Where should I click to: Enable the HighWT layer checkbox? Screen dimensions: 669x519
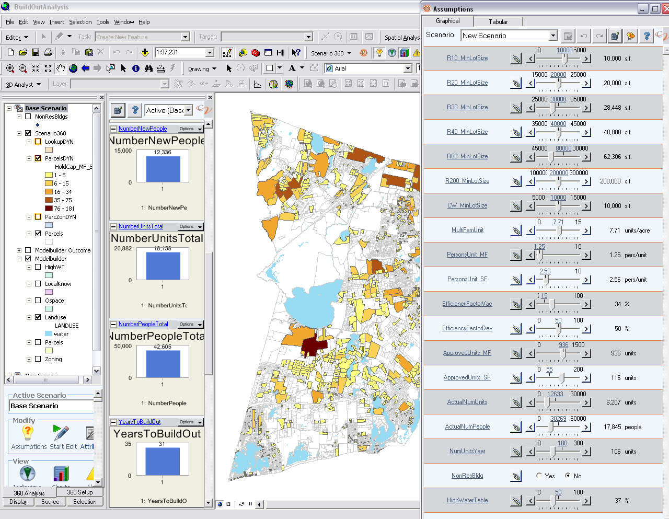point(38,267)
